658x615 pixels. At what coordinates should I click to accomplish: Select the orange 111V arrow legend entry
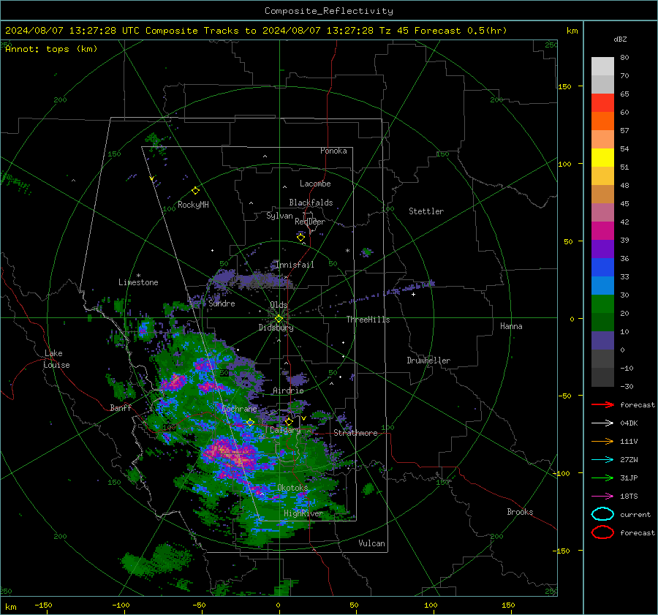click(602, 441)
